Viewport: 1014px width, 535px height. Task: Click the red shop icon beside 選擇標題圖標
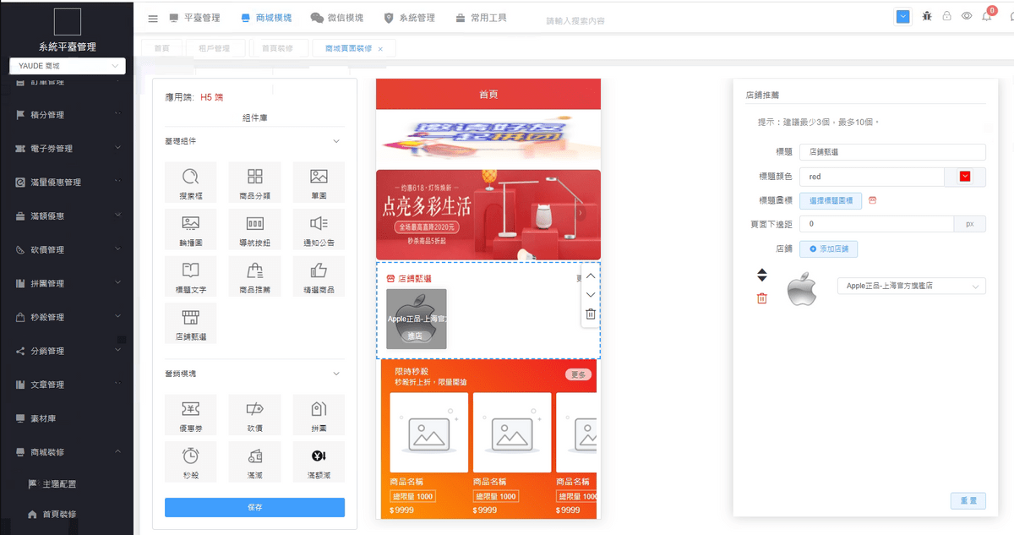pos(873,200)
